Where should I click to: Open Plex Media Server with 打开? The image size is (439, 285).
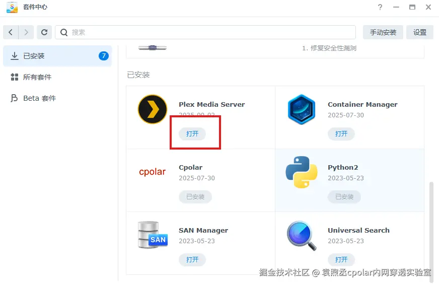click(x=192, y=134)
